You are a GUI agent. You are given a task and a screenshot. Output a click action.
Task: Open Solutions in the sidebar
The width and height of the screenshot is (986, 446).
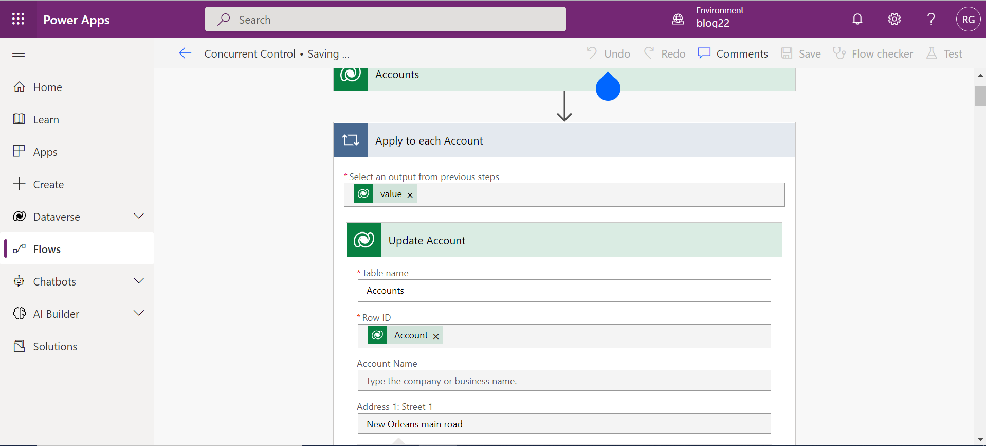pyautogui.click(x=77, y=346)
